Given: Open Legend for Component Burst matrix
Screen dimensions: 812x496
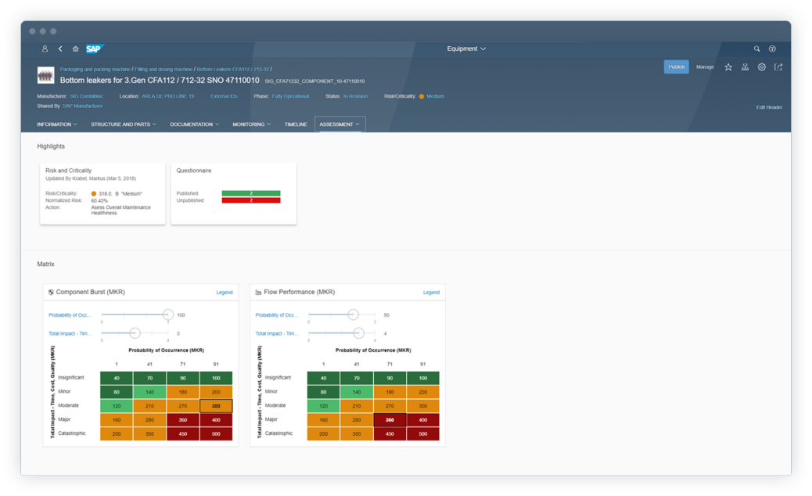Looking at the screenshot, I should [225, 293].
